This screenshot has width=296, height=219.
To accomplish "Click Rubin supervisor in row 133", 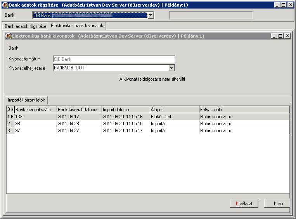I will (x=244, y=117).
